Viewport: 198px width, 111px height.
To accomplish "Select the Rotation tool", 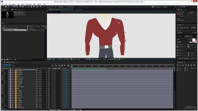I will click(x=12, y=7).
